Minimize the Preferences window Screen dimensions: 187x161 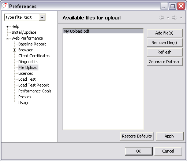click(x=164, y=6)
